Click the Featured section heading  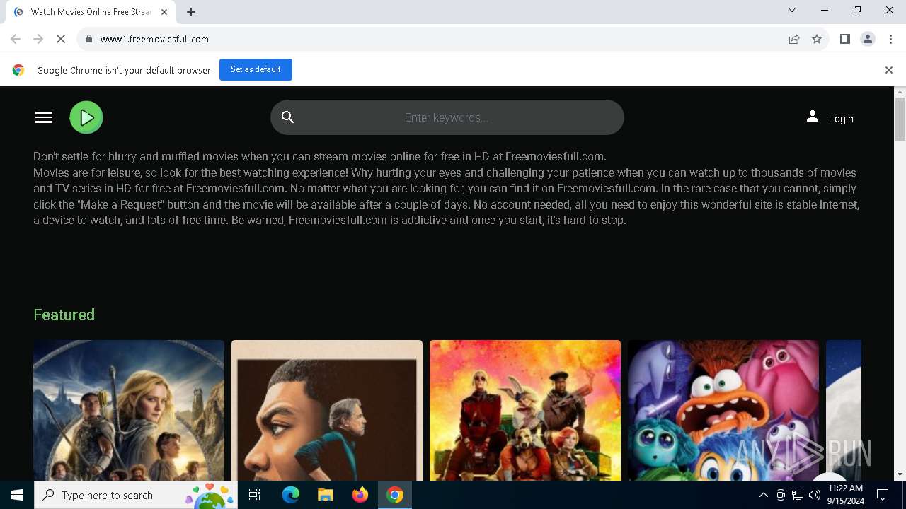tap(64, 315)
